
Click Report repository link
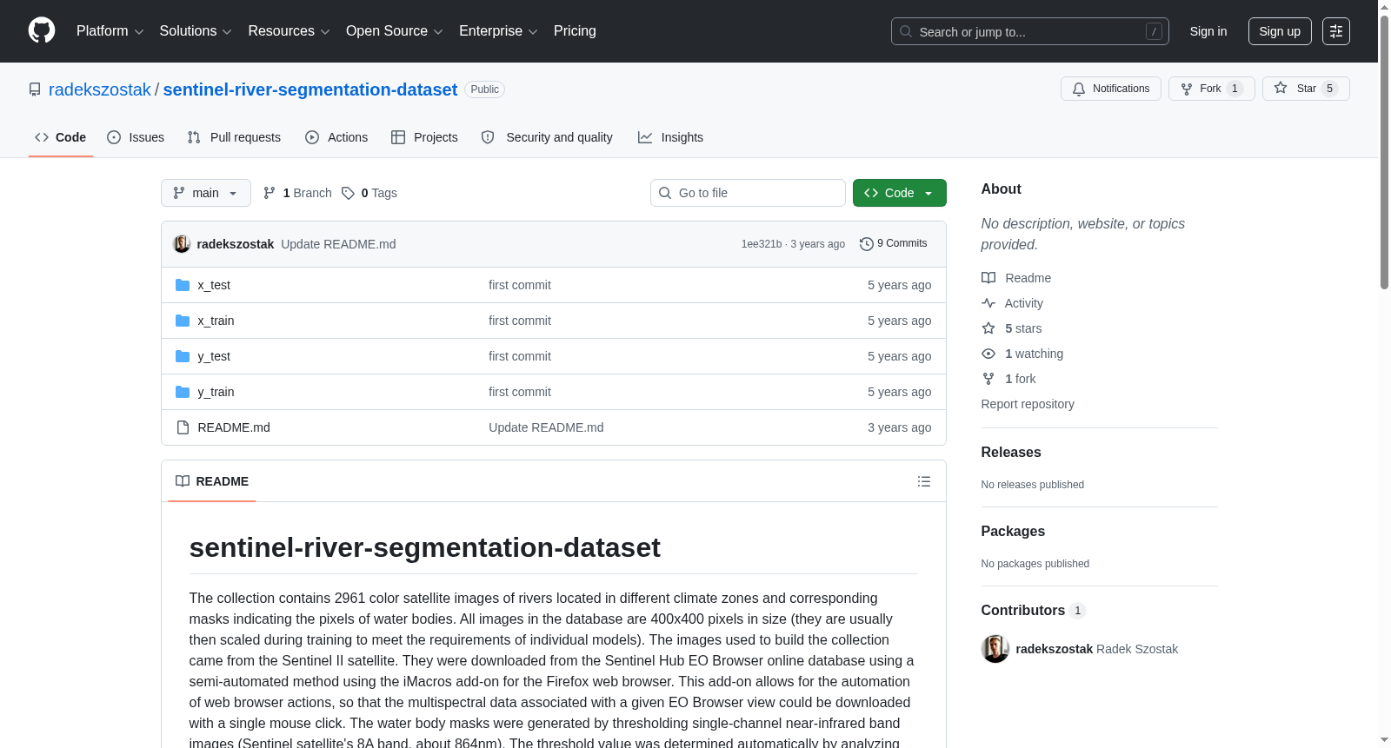(1028, 404)
